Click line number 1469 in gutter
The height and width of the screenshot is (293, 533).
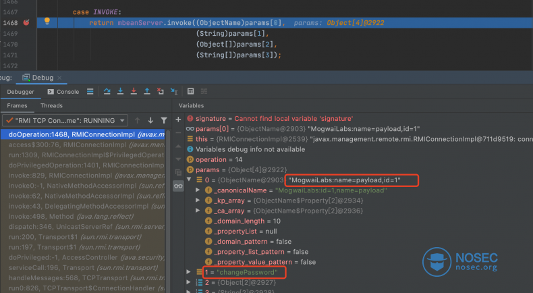10,33
